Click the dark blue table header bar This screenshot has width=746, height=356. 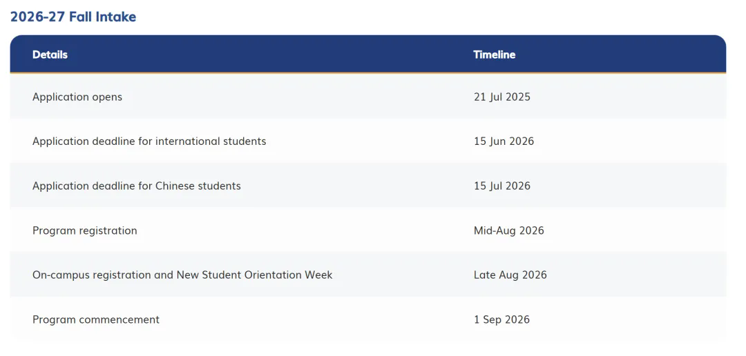tap(368, 55)
